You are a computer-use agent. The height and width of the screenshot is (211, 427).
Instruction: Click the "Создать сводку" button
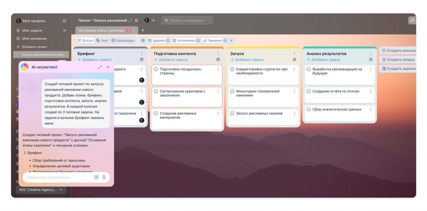click(398, 59)
